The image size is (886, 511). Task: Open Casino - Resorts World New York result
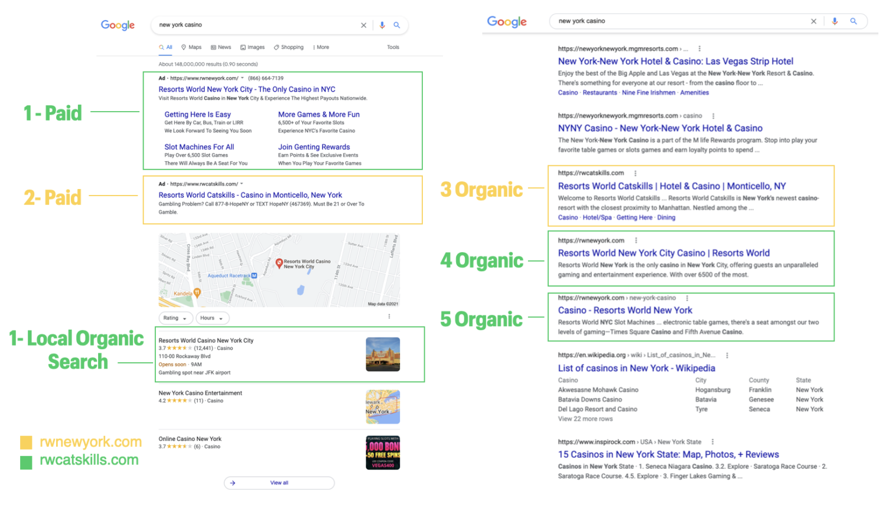(625, 310)
